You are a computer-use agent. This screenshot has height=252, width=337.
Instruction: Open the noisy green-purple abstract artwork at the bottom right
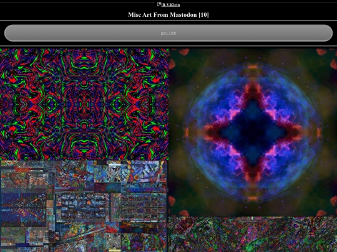(253, 234)
